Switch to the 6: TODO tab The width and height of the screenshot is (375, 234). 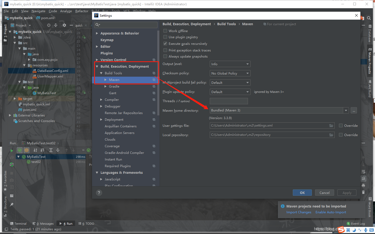[86, 224]
